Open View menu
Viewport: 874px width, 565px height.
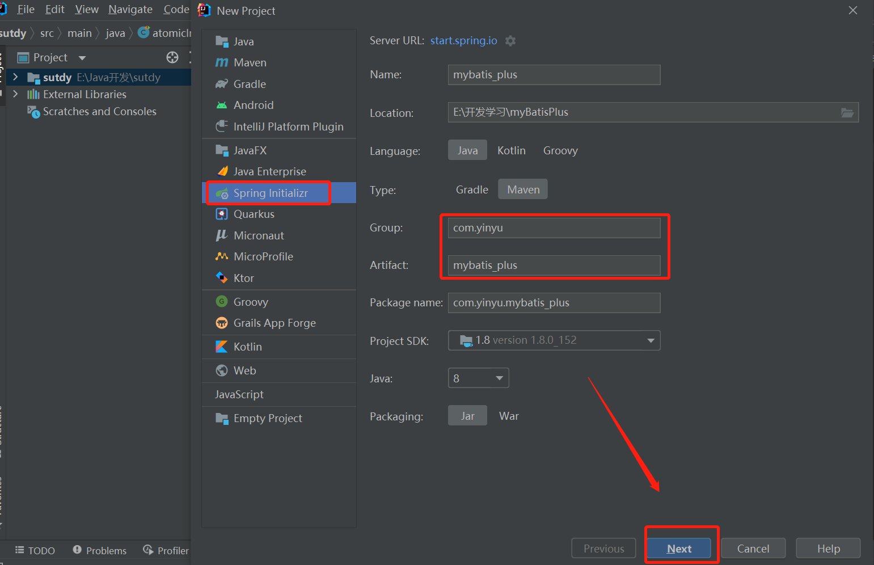(87, 9)
